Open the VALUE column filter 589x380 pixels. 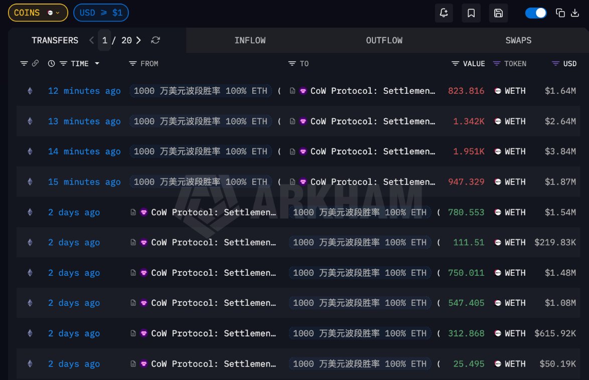click(455, 64)
